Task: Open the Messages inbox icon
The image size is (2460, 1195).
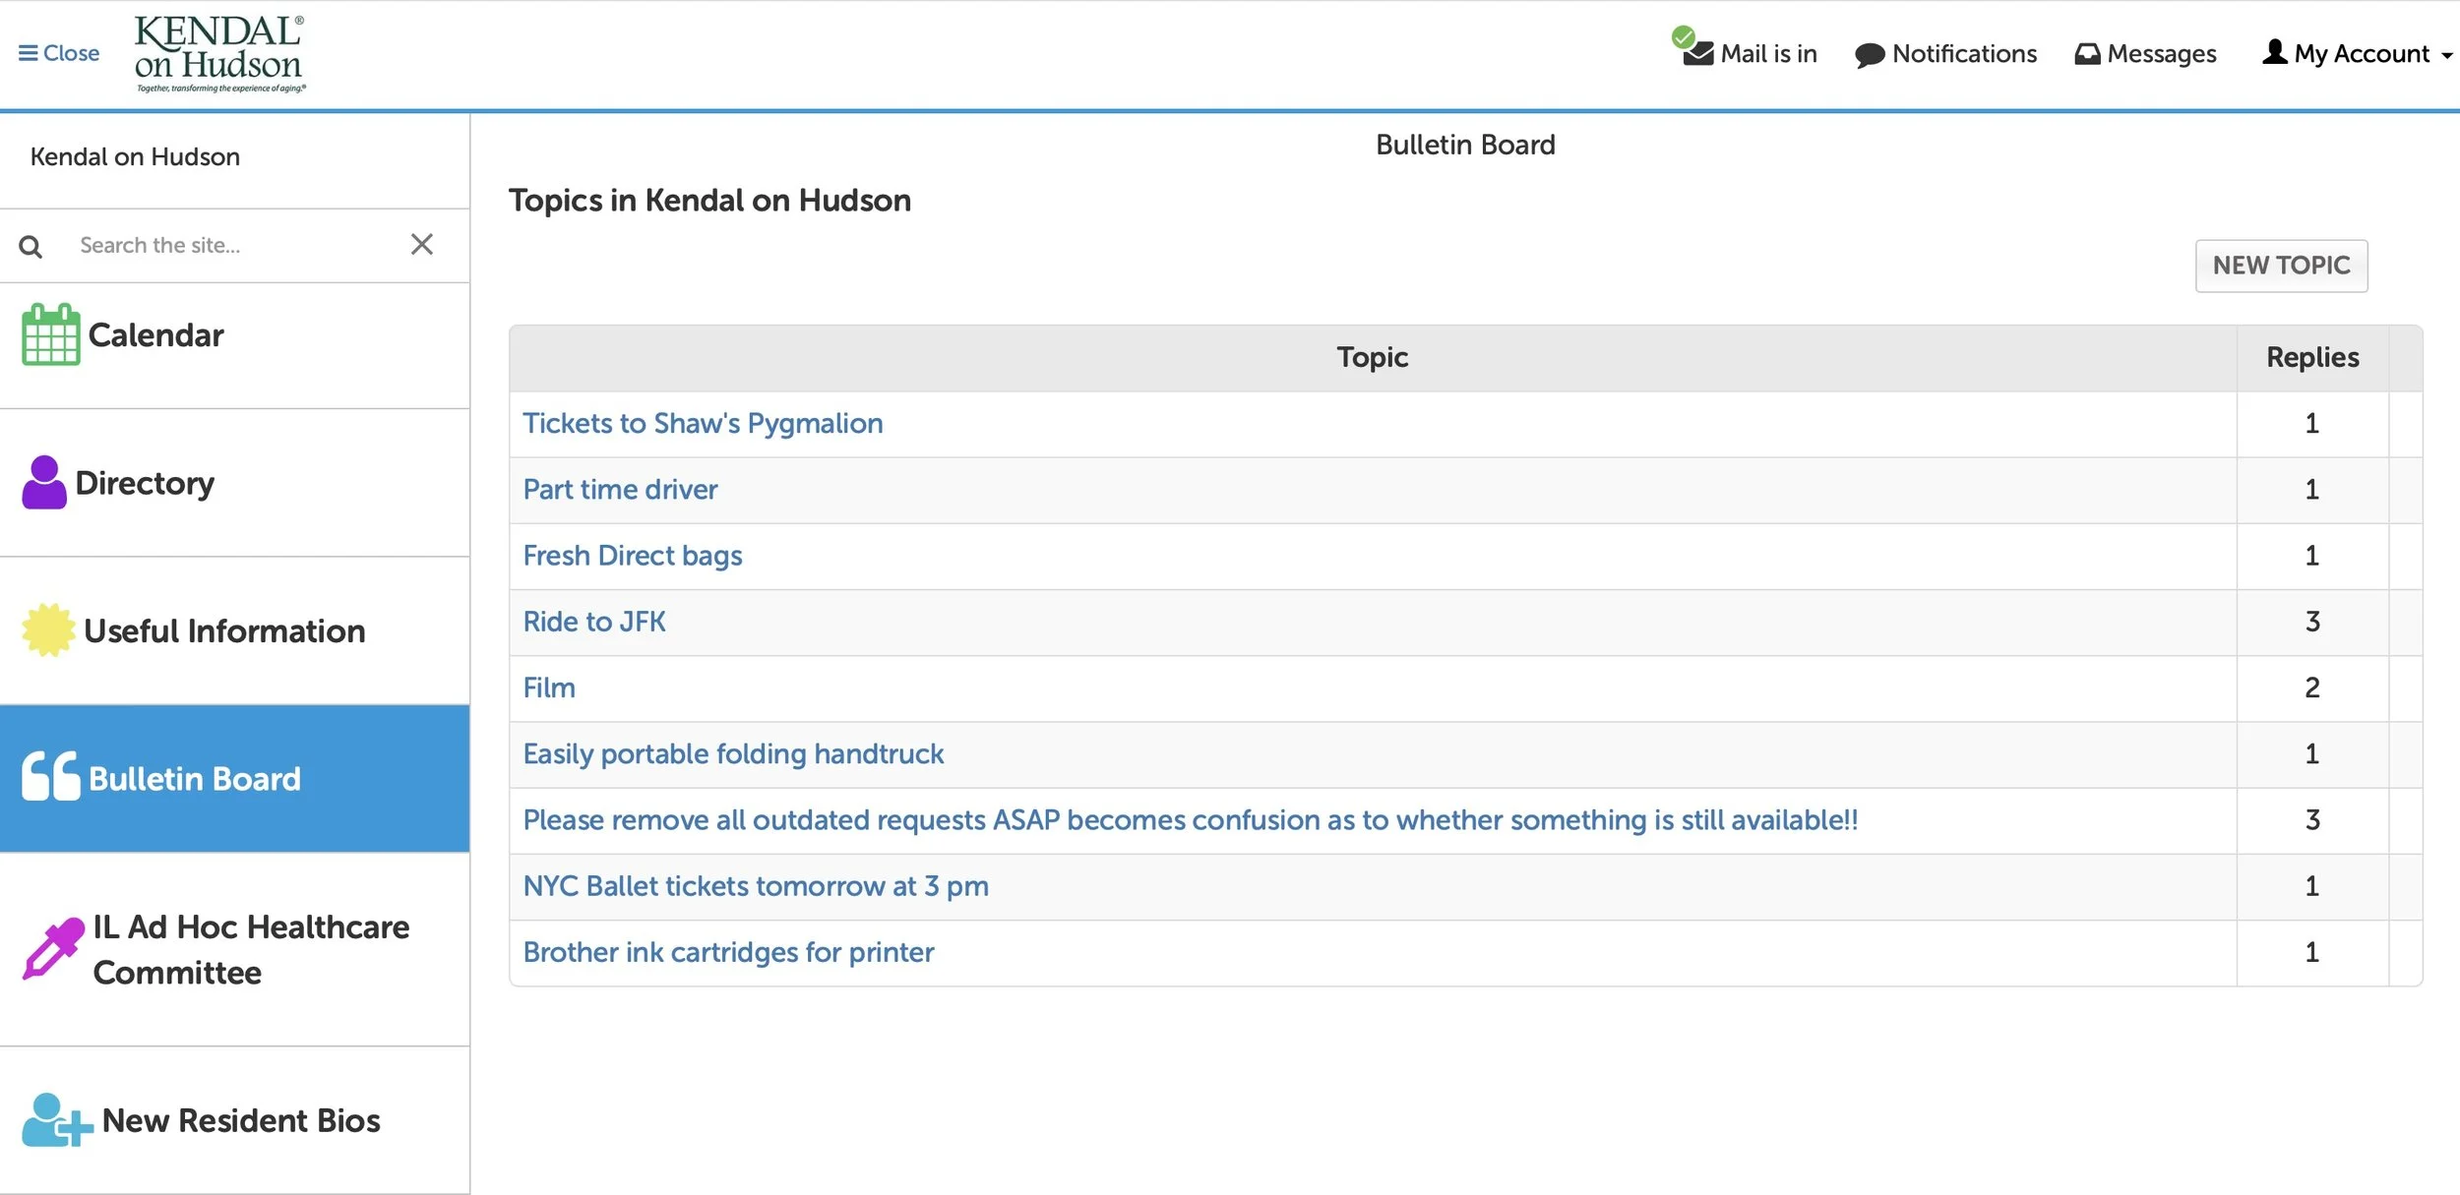Action: pyautogui.click(x=2087, y=54)
